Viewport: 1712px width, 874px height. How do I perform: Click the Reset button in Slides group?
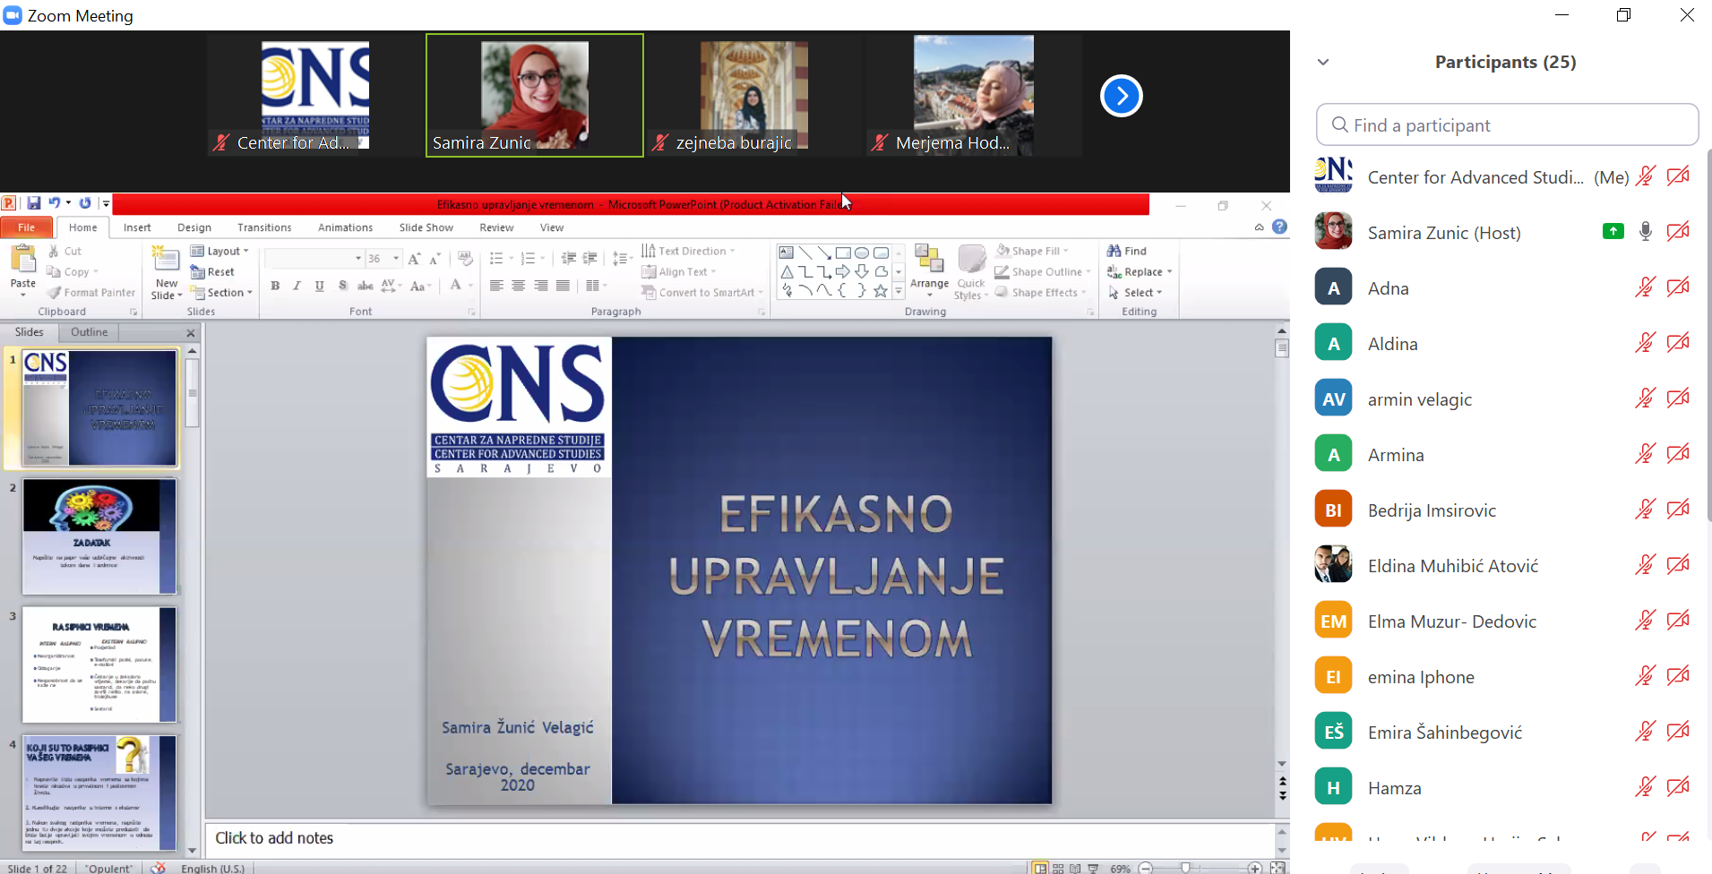tap(213, 271)
